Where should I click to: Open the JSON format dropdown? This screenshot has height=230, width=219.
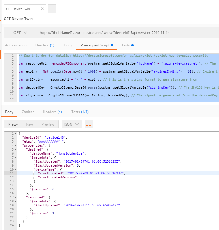click(71, 124)
